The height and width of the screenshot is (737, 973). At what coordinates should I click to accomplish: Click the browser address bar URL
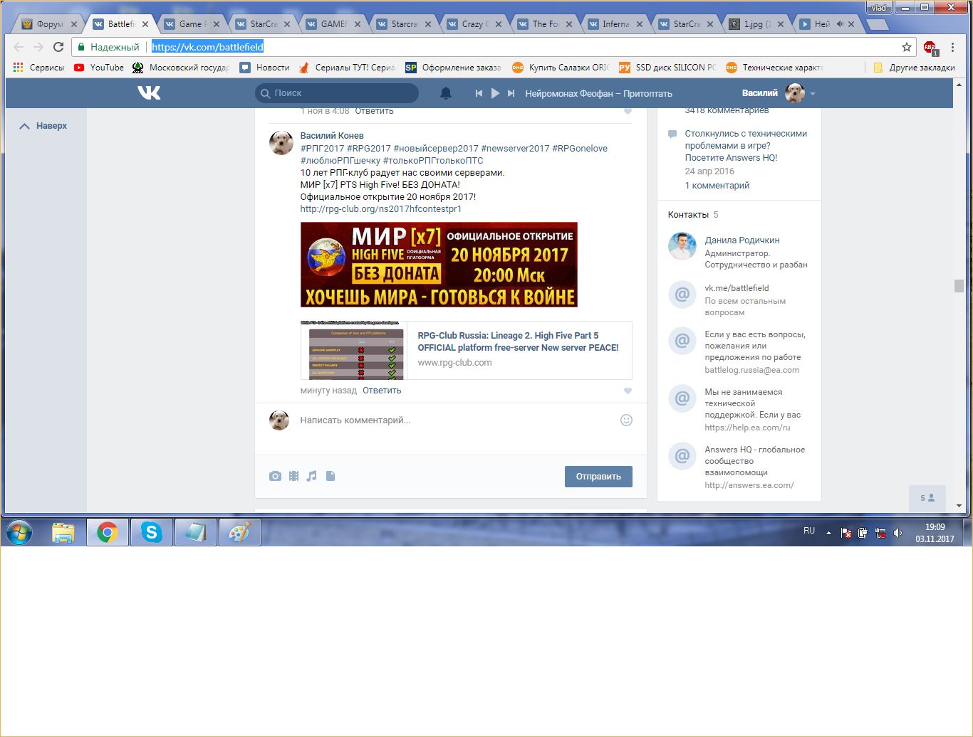click(x=207, y=47)
